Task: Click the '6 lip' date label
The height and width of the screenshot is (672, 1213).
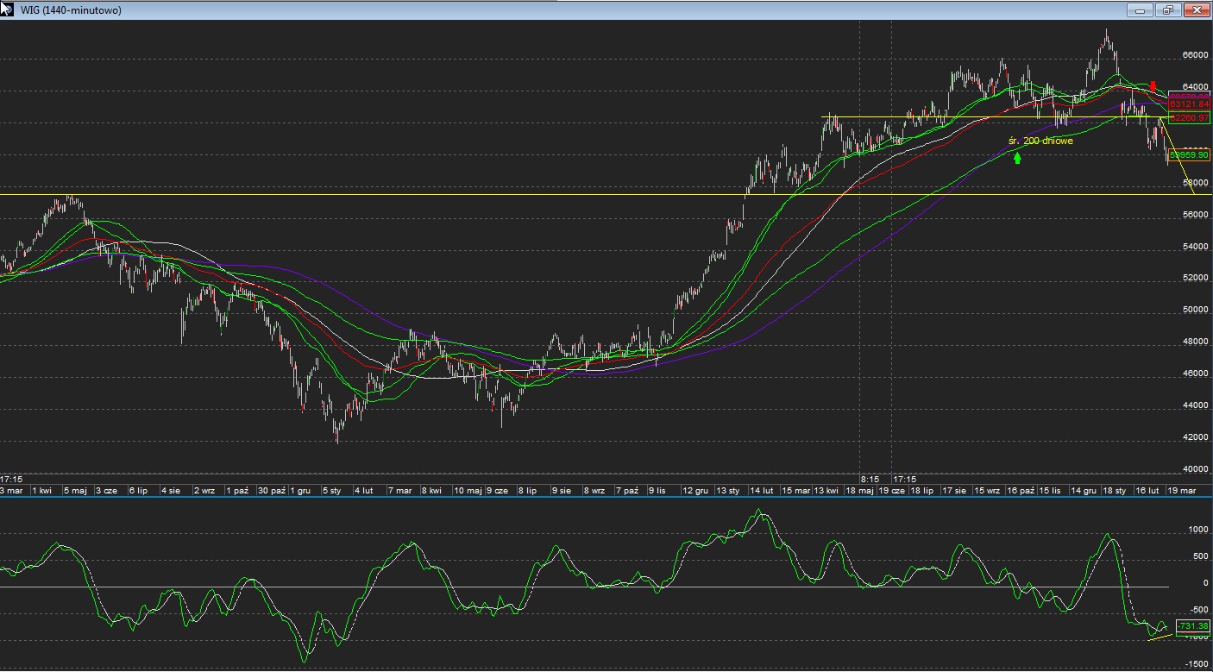Action: [138, 490]
